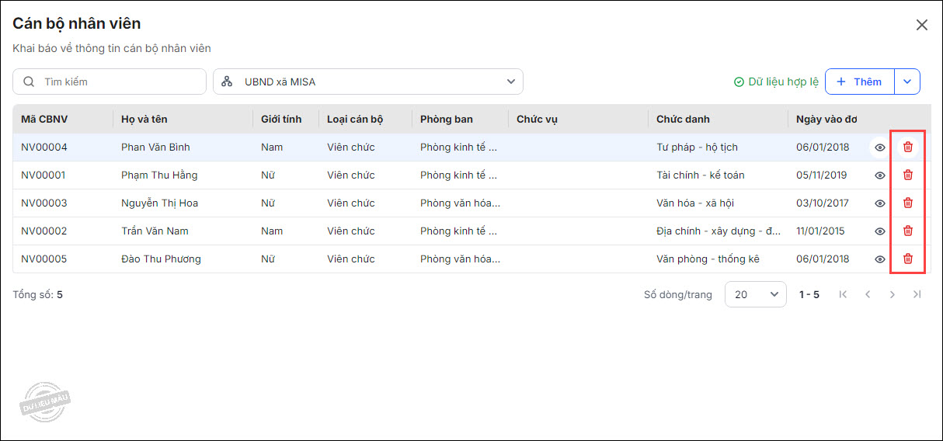View details of Phan Văn Bình
Image resolution: width=943 pixels, height=441 pixels.
coord(880,148)
